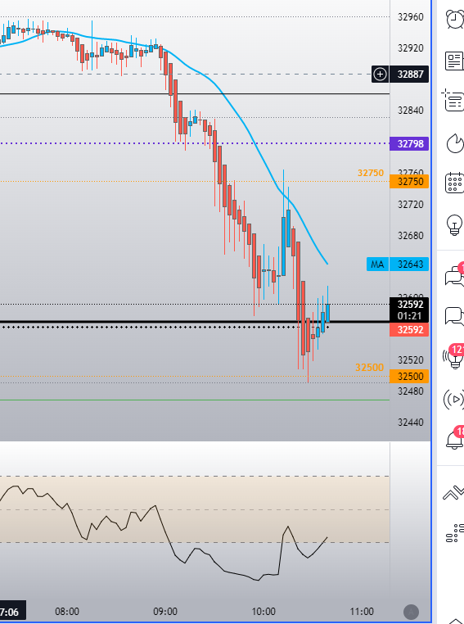Viewport: 464px width, 624px height.
Task: Click the 32440 price scale value
Action: (410, 423)
